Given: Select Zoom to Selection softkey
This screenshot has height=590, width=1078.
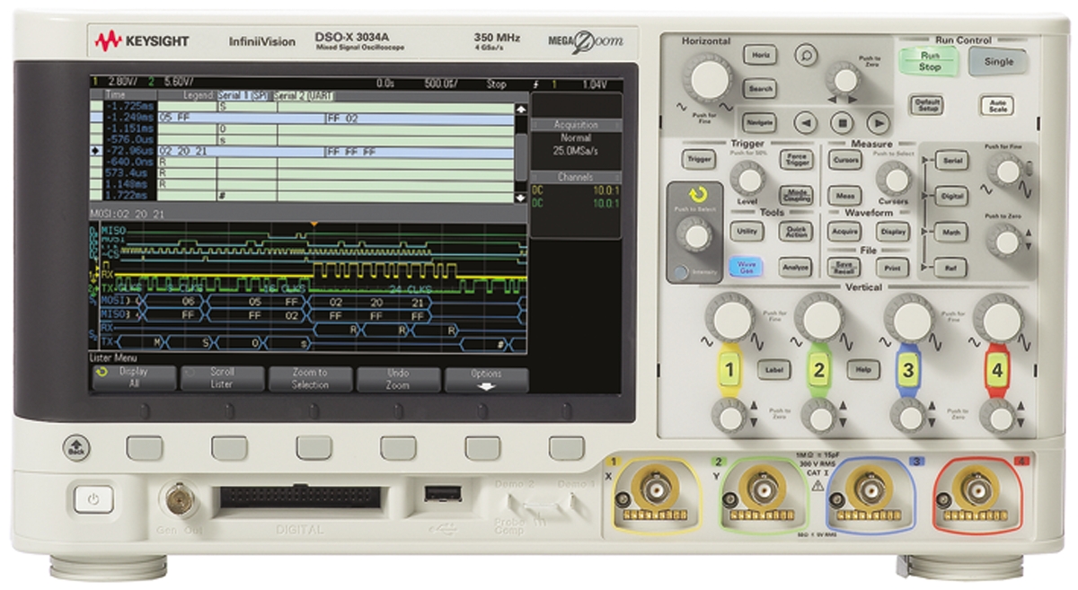Looking at the screenshot, I should [311, 378].
